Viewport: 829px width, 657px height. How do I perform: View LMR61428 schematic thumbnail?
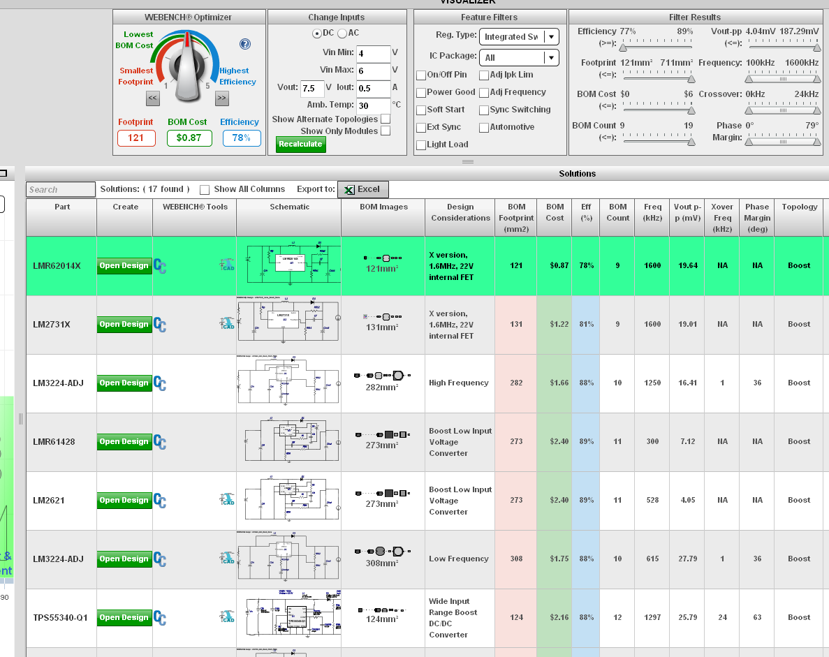[293, 441]
